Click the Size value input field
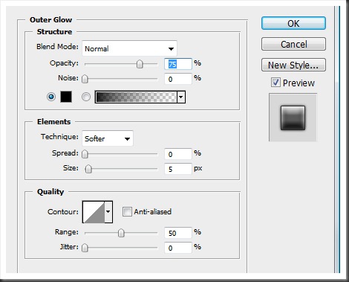 point(178,169)
